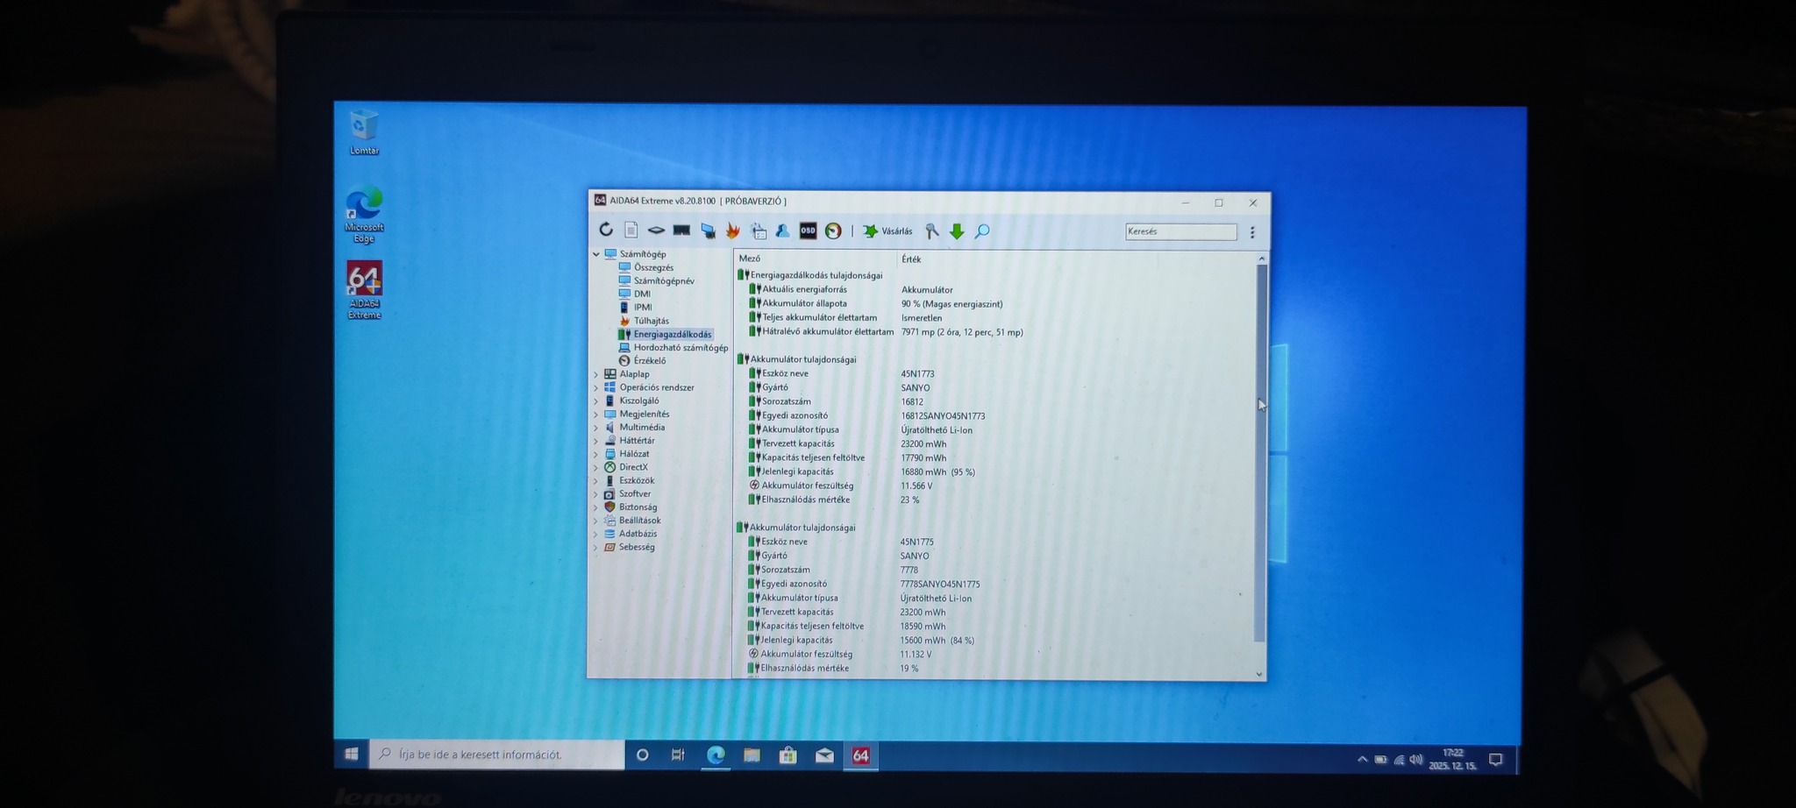Click the Refresh icon in AIDA64 toolbar
The height and width of the screenshot is (808, 1796).
click(606, 230)
